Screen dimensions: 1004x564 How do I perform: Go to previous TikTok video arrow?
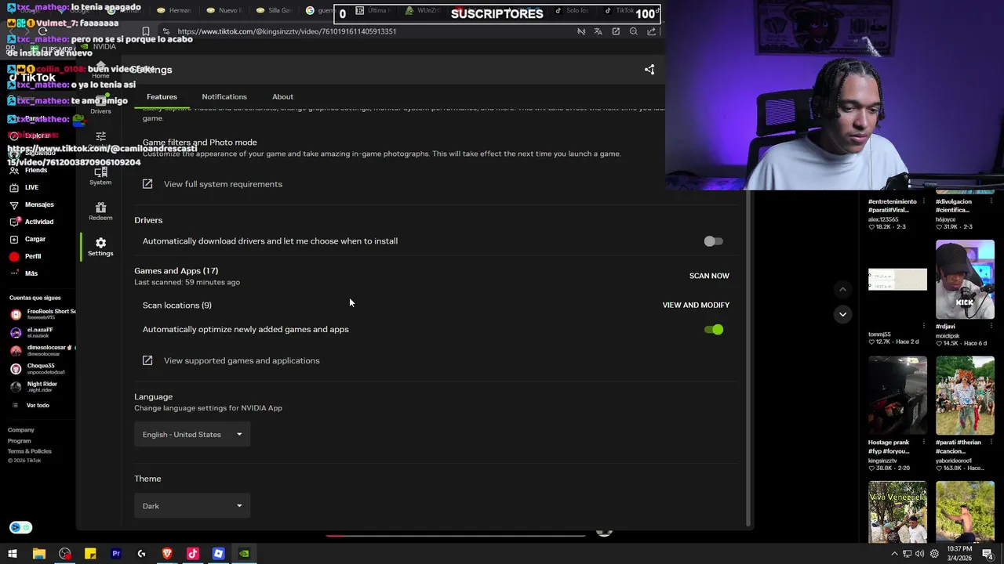842,289
